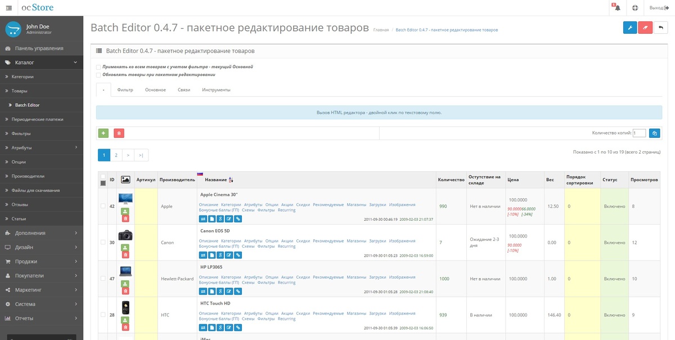Image resolution: width=675 pixels, height=340 pixels.
Task: Expand the Отчеты sidebar menu
Action: click(x=42, y=318)
